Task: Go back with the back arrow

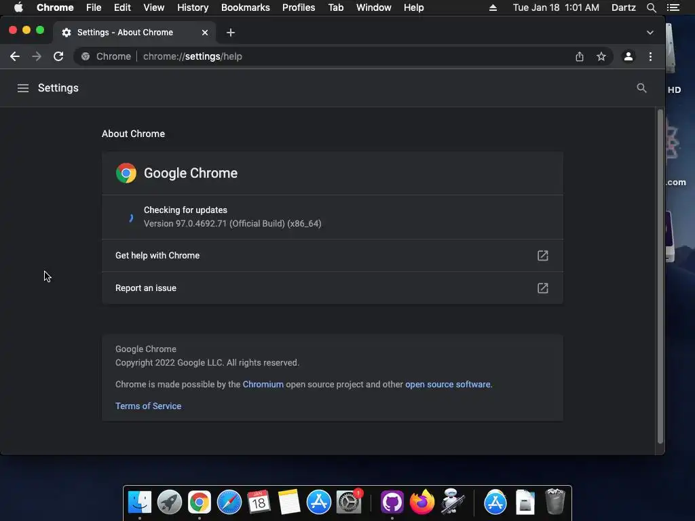Action: click(x=15, y=56)
